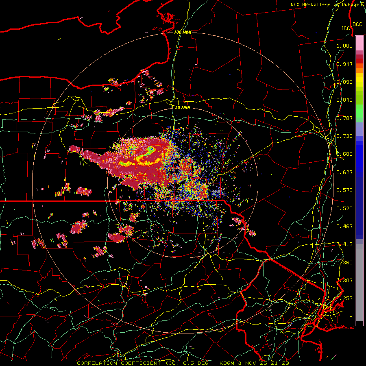Select the 0.733 scale value
Screen dimensions: 366x366
pos(344,136)
